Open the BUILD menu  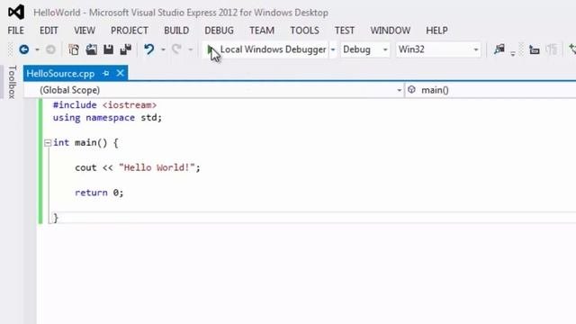(176, 31)
